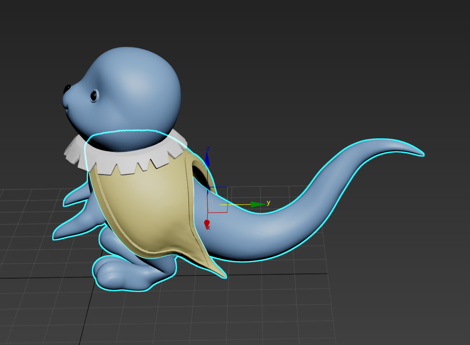Viewport: 470px width, 345px height.
Task: Click the green Y-axis arrow of move gizmo
Action: pos(258,204)
